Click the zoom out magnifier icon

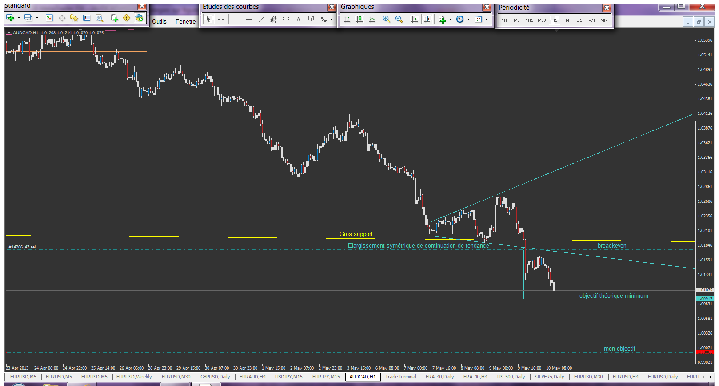399,19
